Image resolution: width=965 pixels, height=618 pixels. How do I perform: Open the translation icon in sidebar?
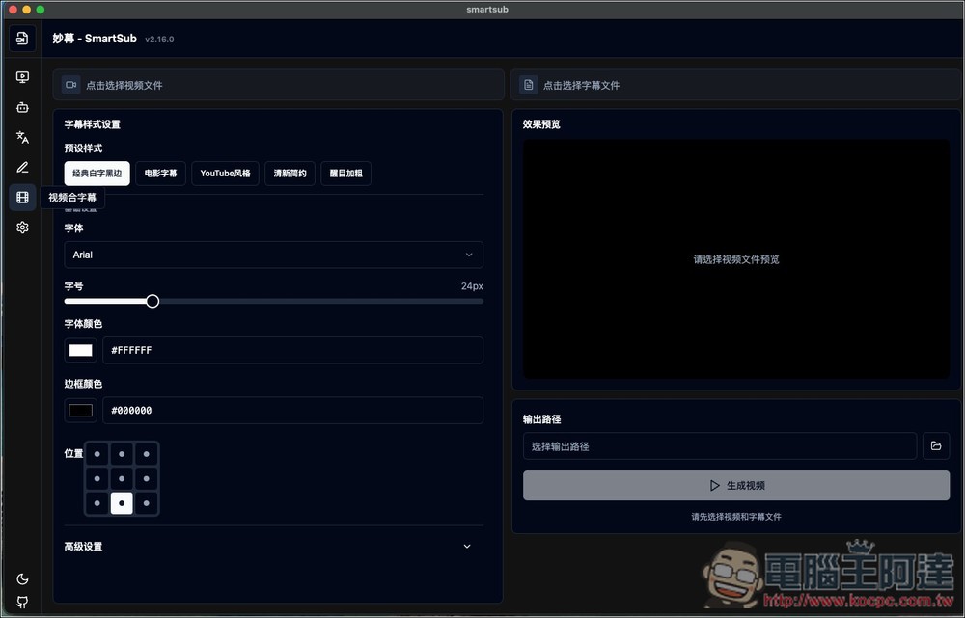click(22, 137)
